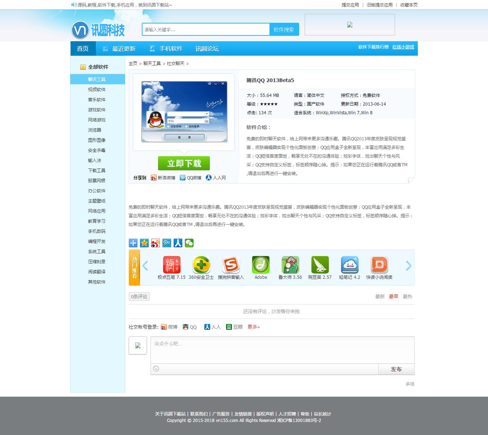Click the 立即下载 download button
Viewport: 488px width, 435px height.
184,163
